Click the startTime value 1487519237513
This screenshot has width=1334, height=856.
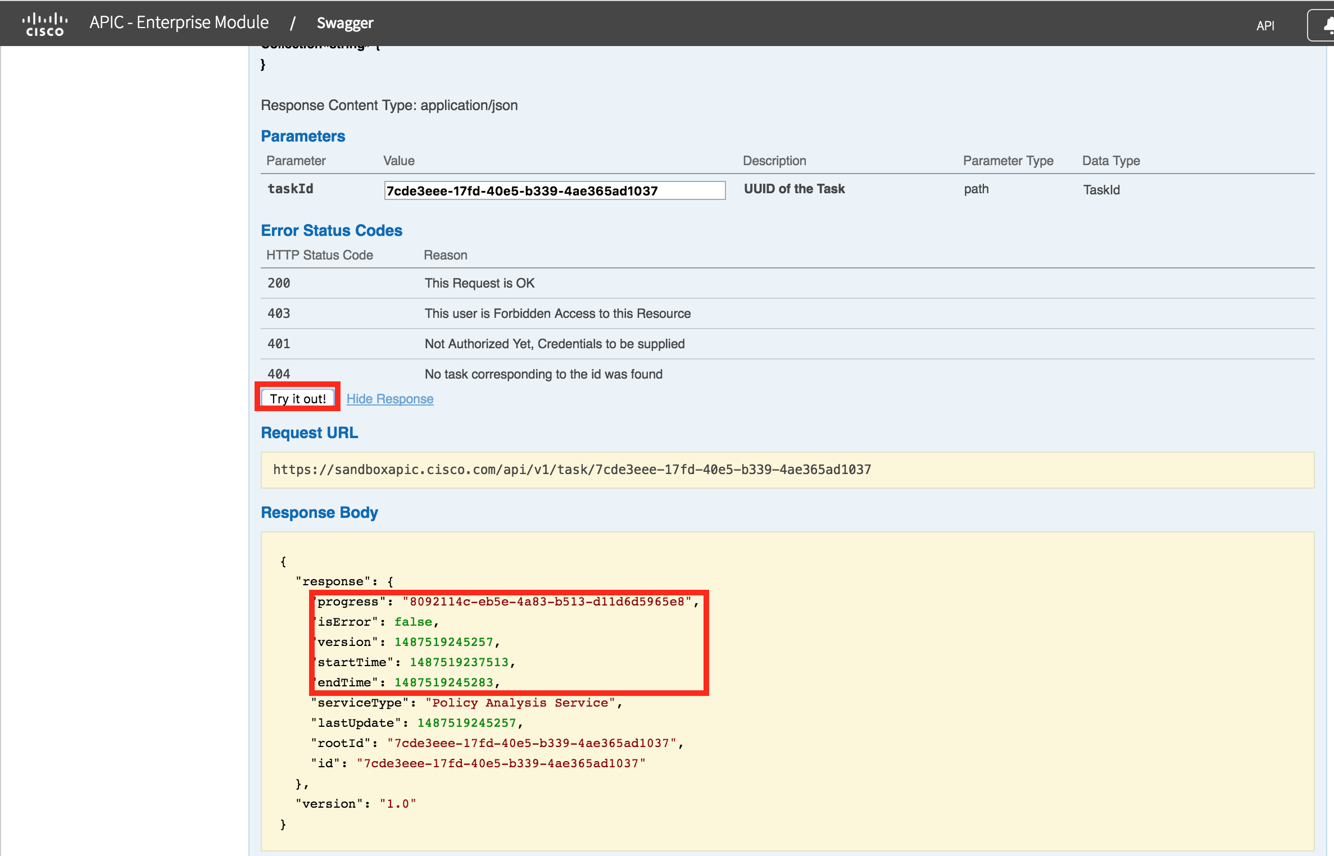459,662
